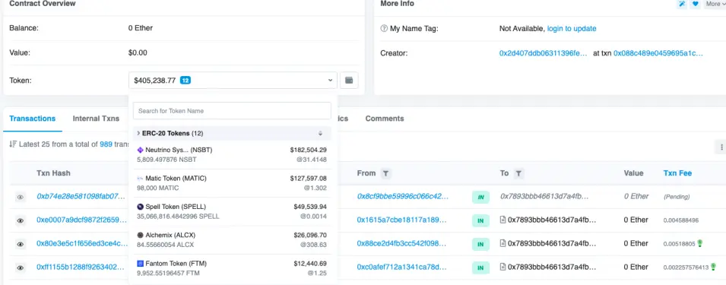The image size is (726, 285).
Task: Open transaction hash 0xe0007a9dcf9872f2659
Action: coord(81,220)
